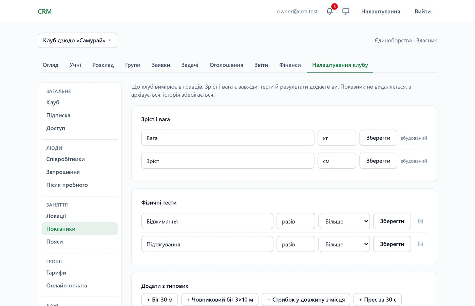The image size is (475, 306).
Task: Open the Задачі tab
Action: tap(190, 65)
